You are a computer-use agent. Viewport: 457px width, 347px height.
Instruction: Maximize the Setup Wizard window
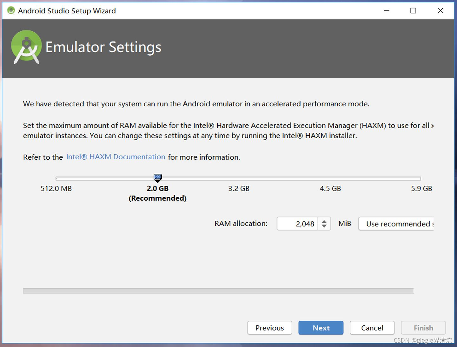[413, 10]
